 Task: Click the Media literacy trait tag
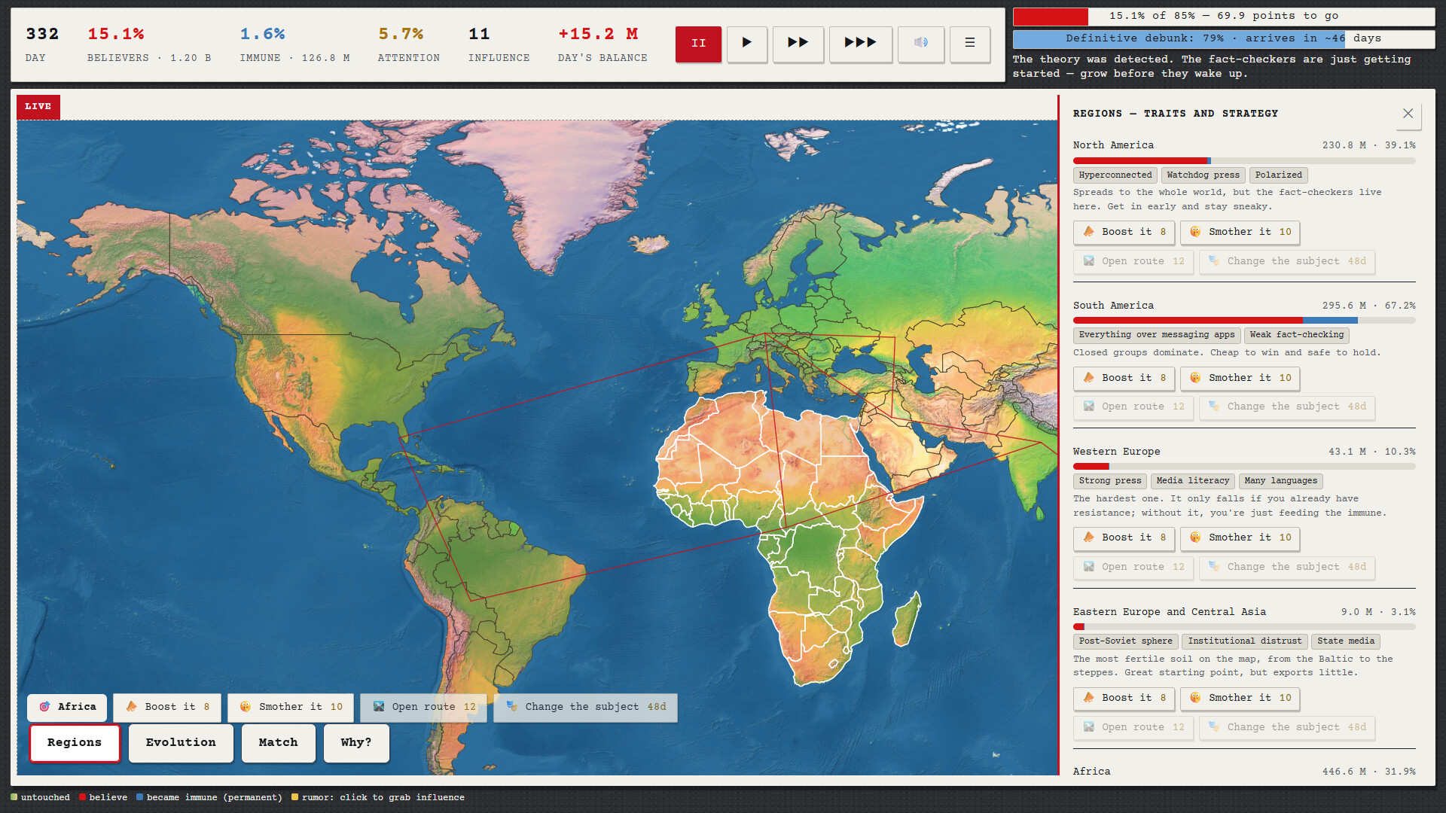[1192, 481]
